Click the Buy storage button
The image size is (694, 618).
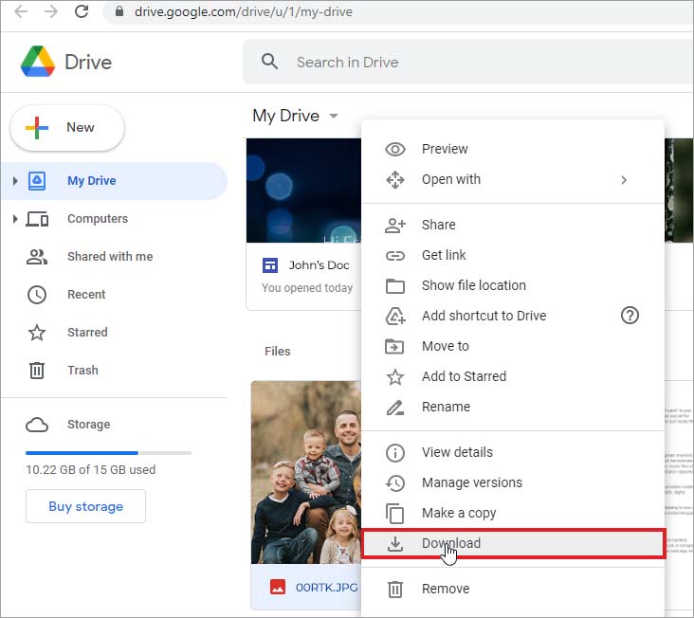coord(85,506)
